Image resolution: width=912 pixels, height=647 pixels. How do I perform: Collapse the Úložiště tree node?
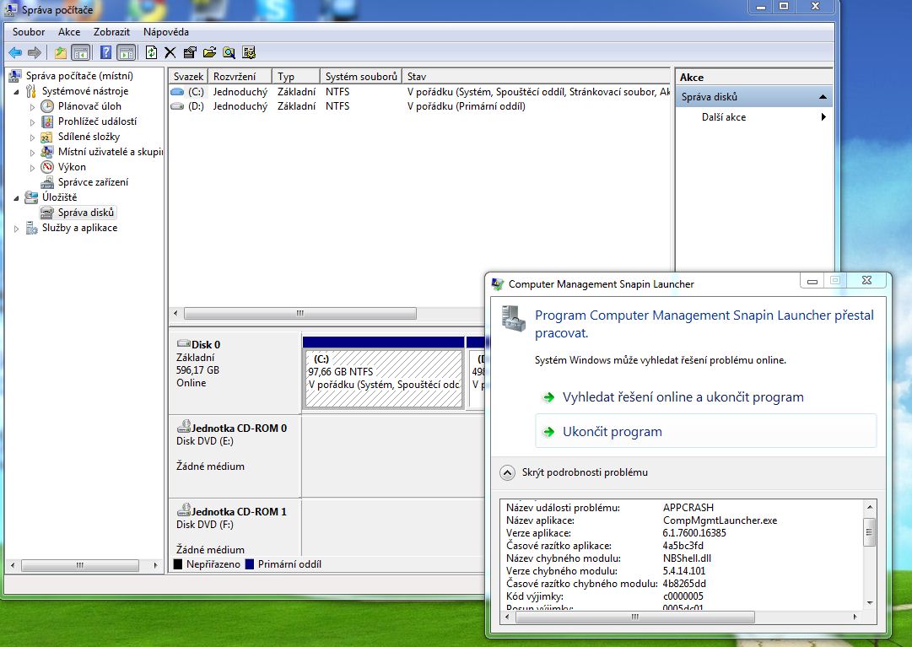16,198
